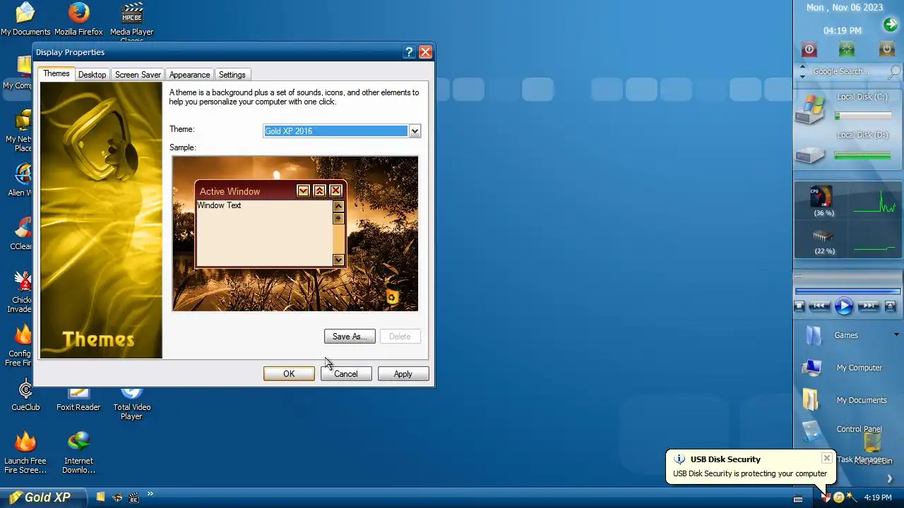Click the media player seek bar
Viewport: 904px width, 508px height.
coord(847,291)
